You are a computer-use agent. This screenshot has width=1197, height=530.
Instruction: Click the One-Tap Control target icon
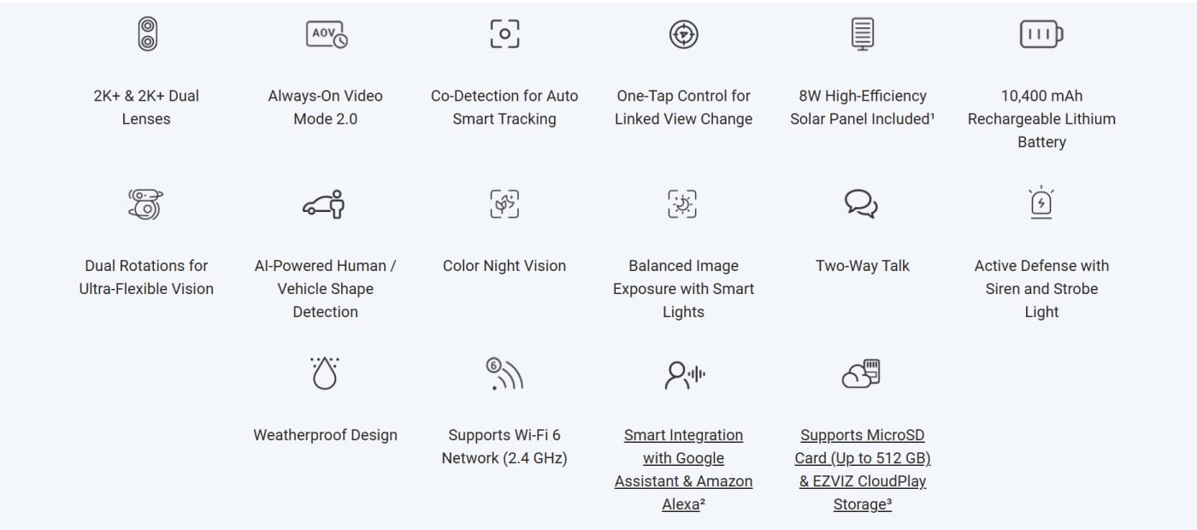pos(684,34)
